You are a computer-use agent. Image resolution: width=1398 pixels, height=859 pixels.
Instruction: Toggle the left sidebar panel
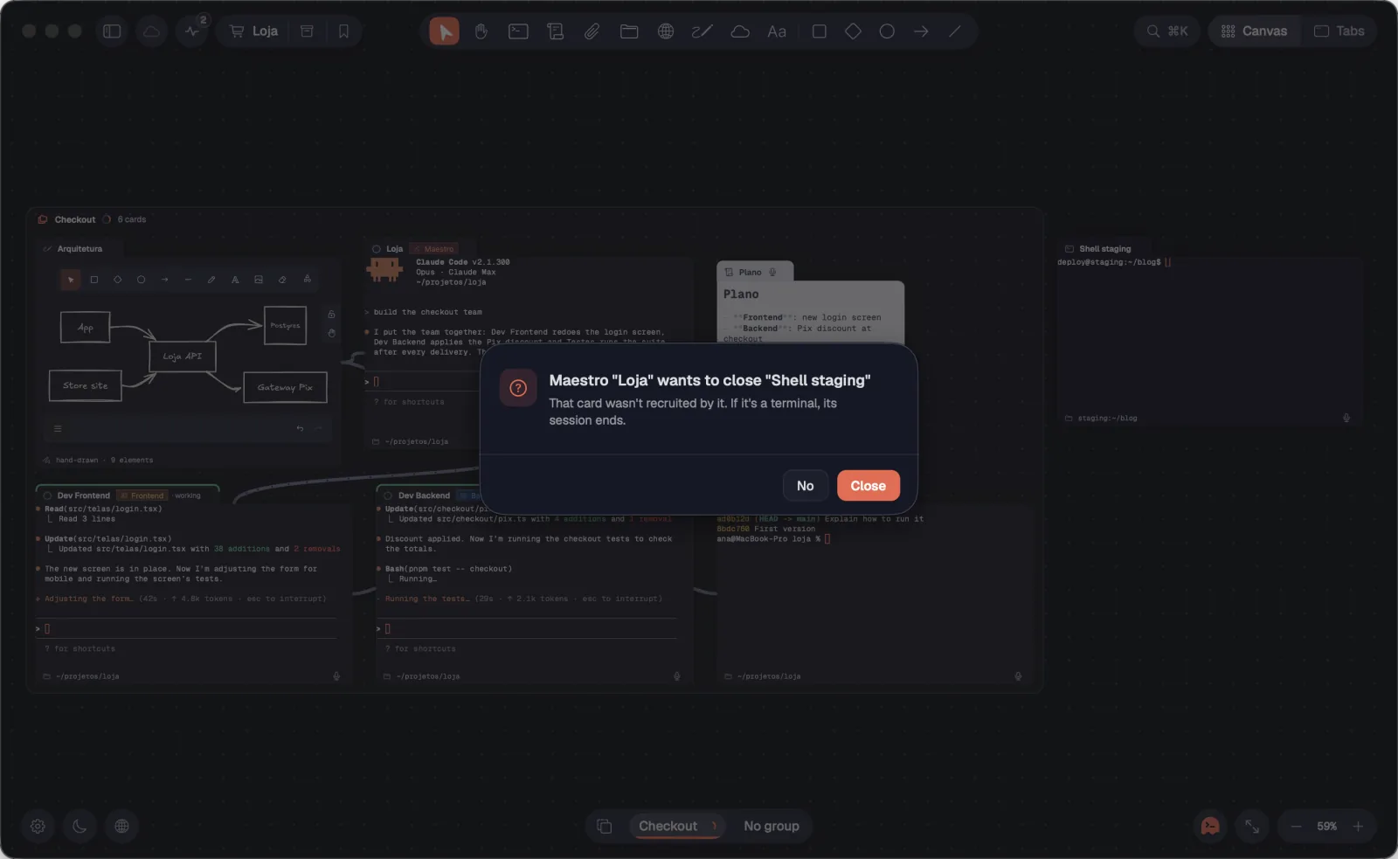point(112,31)
